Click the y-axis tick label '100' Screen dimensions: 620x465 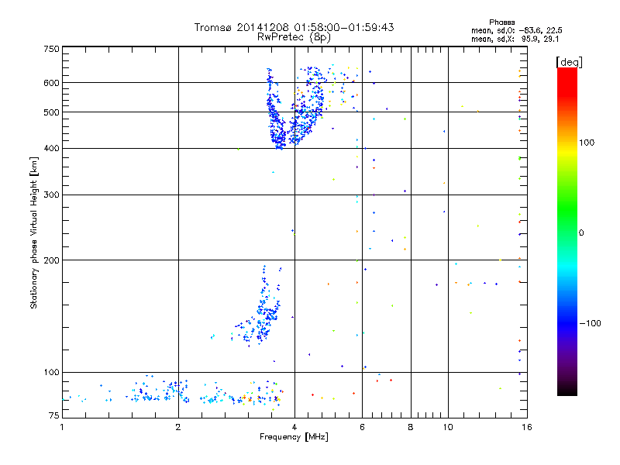[51, 372]
